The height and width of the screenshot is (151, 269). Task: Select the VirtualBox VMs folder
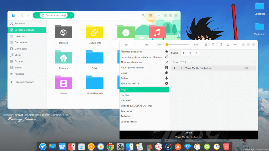tap(95, 82)
